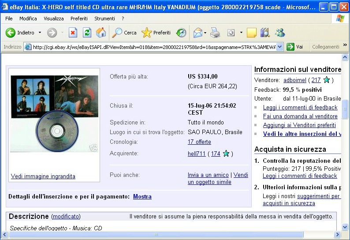Click into the address URL field
The image size is (350, 240).
(x=154, y=47)
